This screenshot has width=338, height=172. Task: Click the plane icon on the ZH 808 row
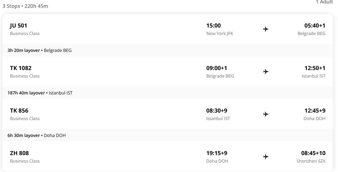[x=266, y=157]
